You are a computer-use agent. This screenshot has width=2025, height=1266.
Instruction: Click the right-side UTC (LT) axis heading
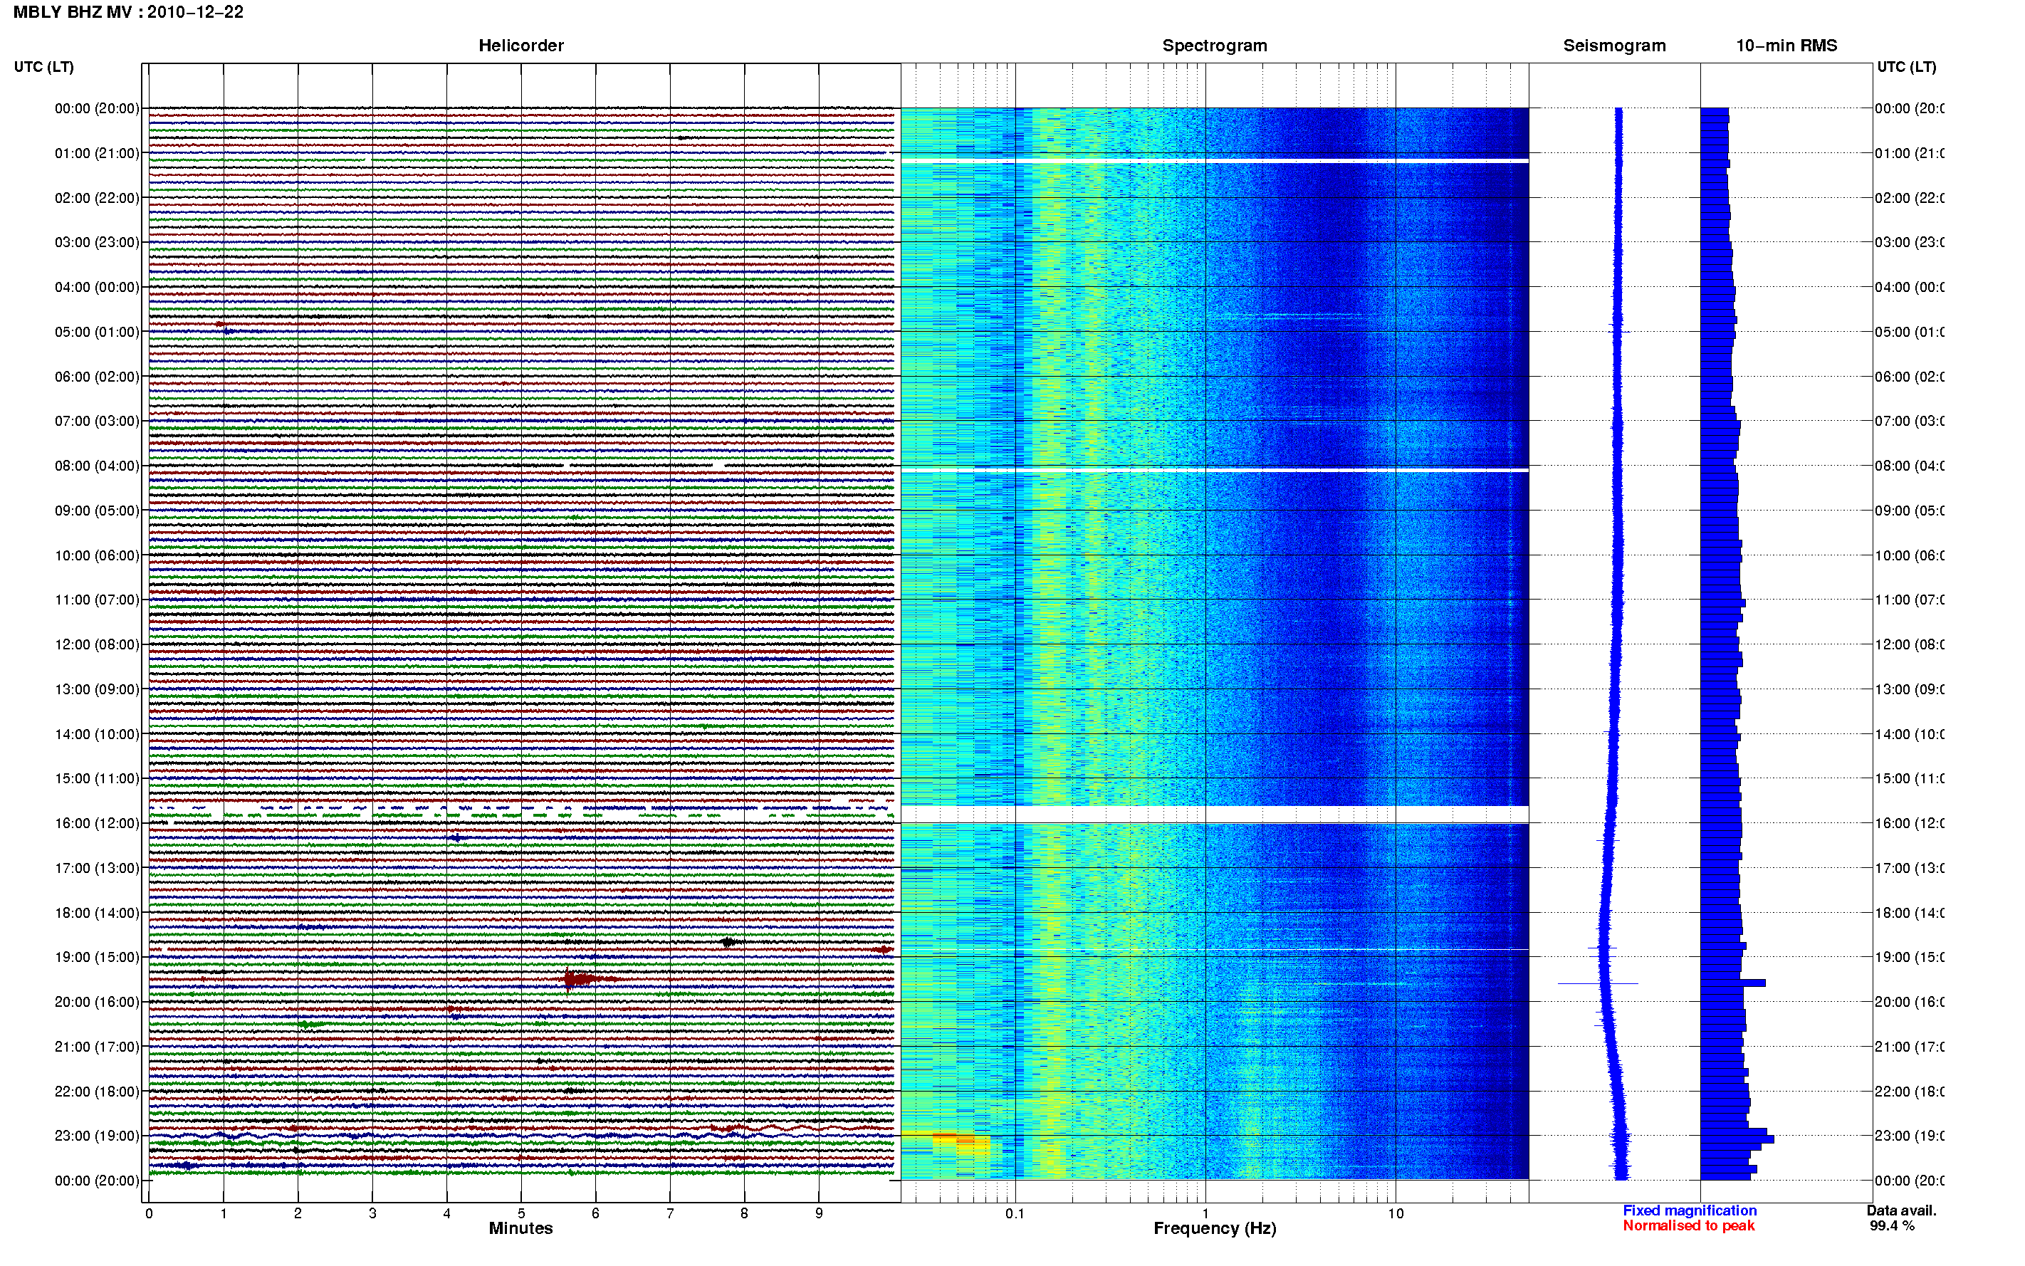pos(1906,67)
